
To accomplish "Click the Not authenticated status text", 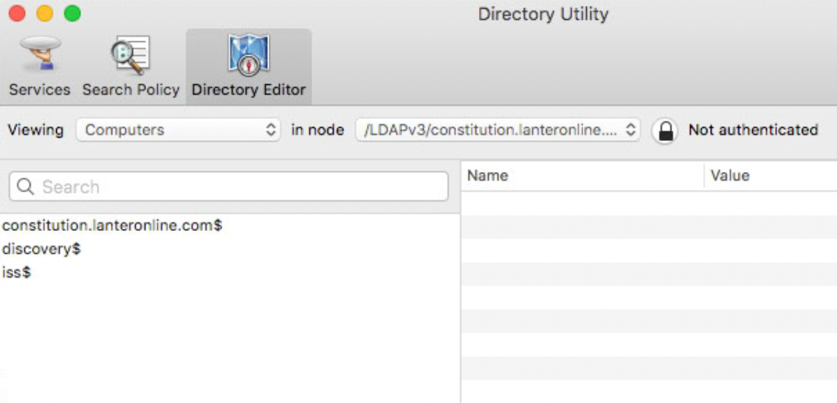I will tap(753, 130).
